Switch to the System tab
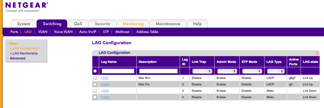This screenshot has height=108, width=324. [x=23, y=24]
